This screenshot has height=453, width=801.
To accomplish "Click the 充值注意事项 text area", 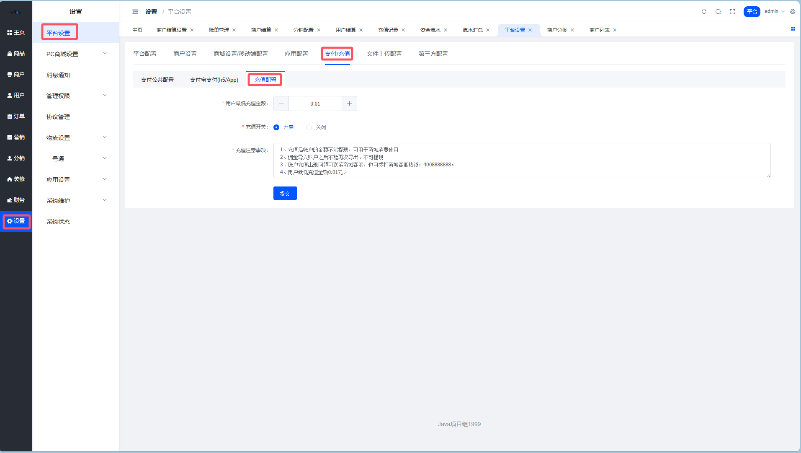I will 521,160.
